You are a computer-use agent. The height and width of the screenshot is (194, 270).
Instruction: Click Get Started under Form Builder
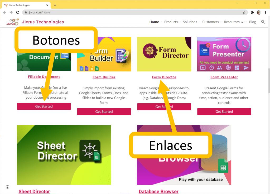(104, 111)
